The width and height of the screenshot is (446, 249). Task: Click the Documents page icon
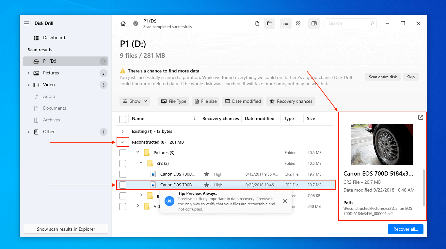click(x=36, y=108)
